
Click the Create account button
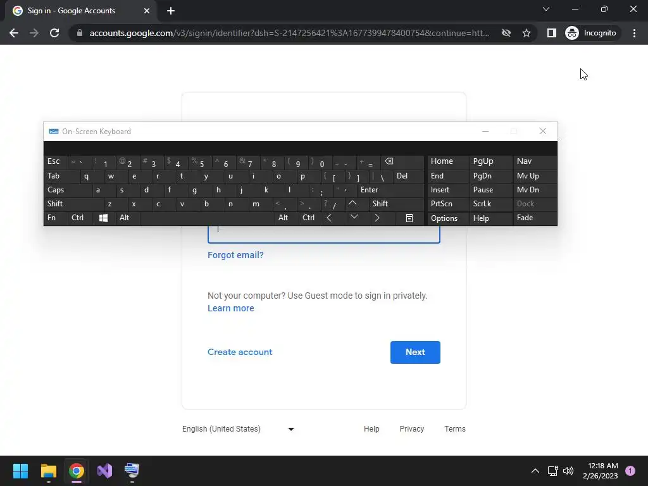click(x=240, y=352)
